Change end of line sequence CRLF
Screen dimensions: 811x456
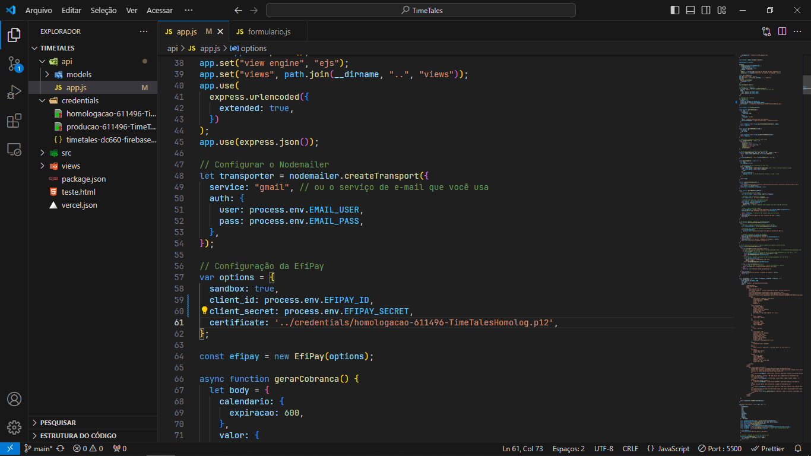631,449
